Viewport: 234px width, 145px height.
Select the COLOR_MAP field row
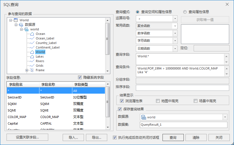click(56, 117)
